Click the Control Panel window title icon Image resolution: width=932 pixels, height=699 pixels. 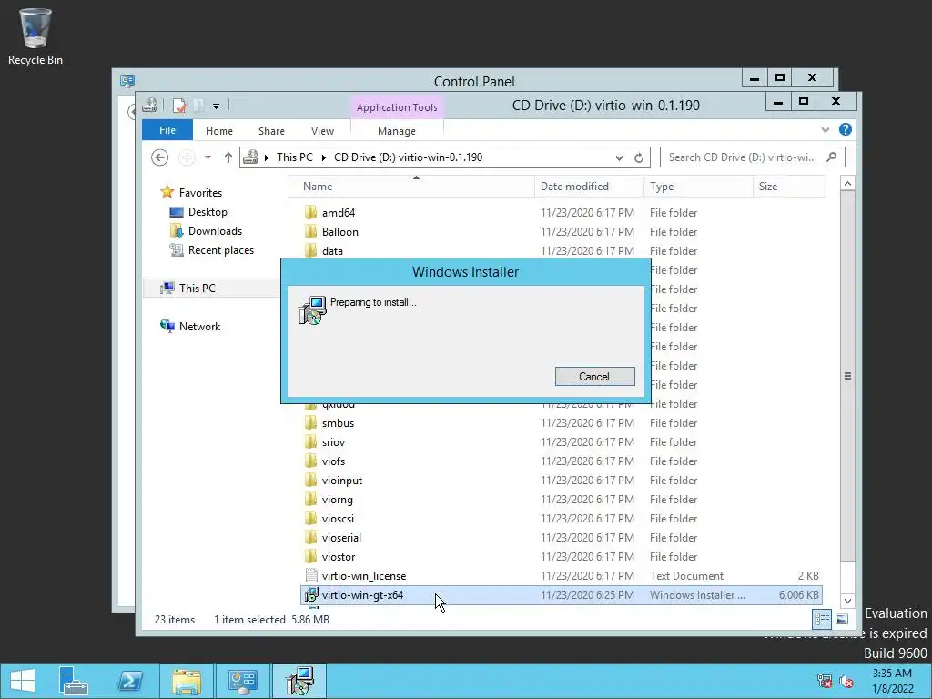coord(127,81)
